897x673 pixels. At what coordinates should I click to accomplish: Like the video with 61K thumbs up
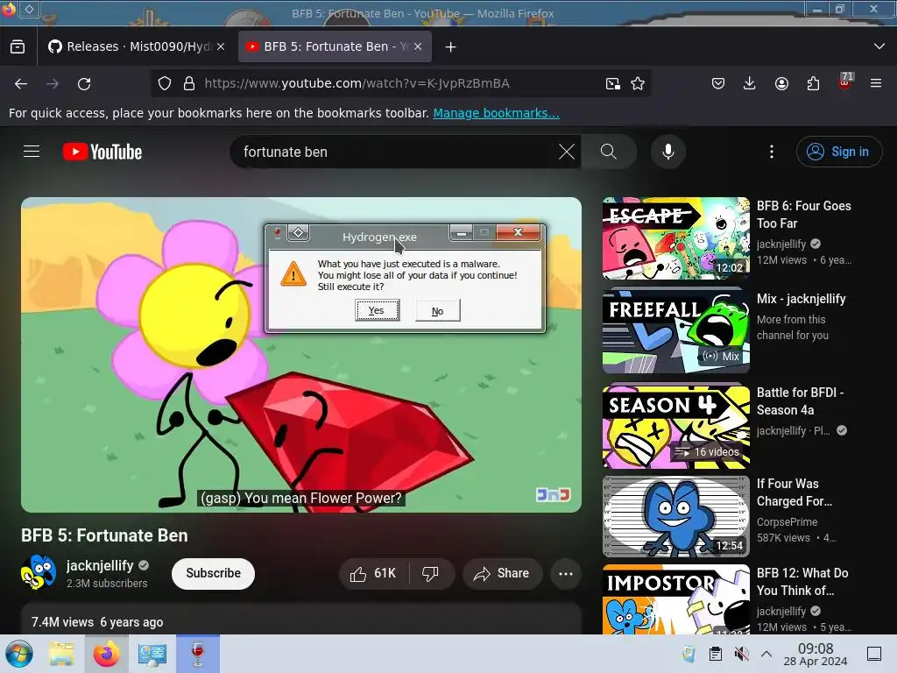click(373, 573)
